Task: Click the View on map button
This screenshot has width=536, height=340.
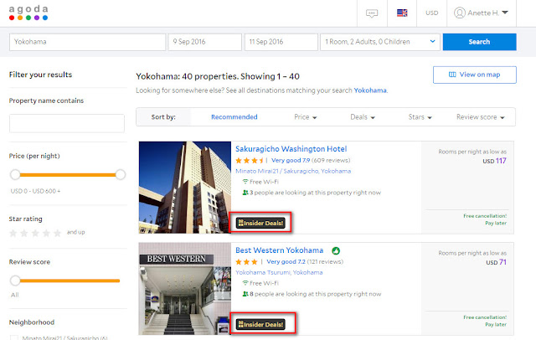Action: point(475,75)
